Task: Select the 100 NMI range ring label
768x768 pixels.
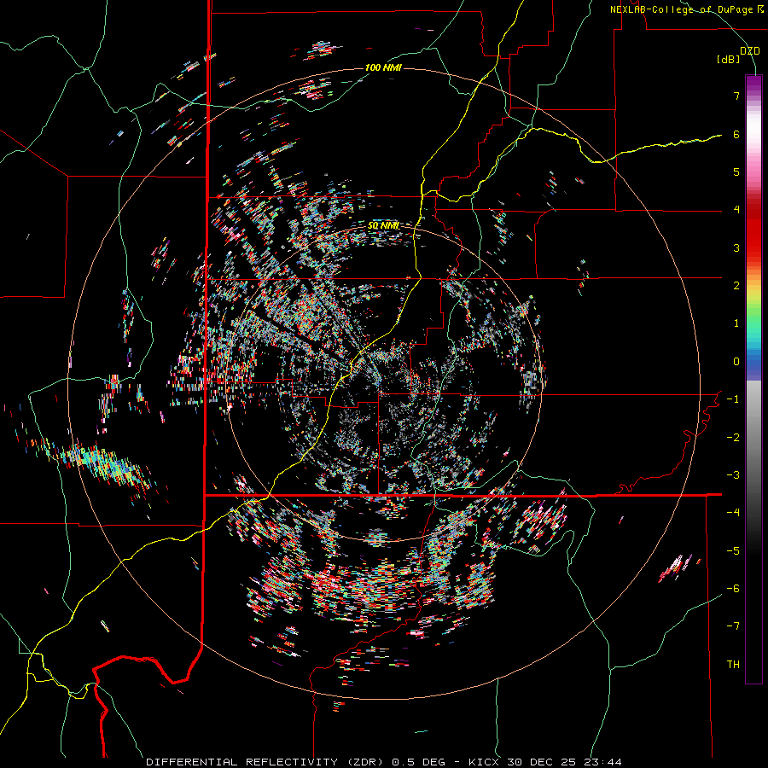Action: tap(383, 67)
